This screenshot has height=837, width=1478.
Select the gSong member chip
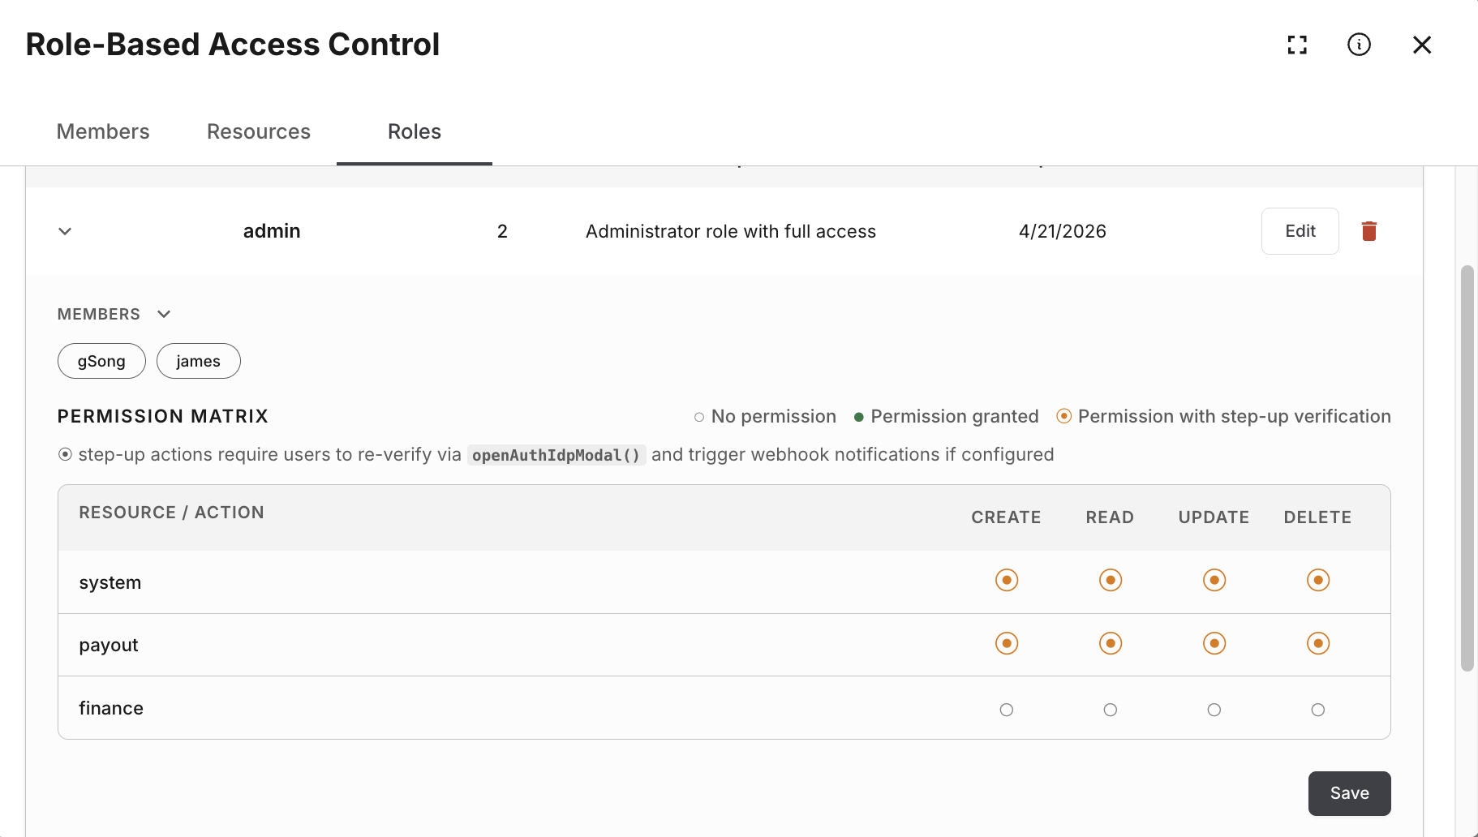coord(101,361)
